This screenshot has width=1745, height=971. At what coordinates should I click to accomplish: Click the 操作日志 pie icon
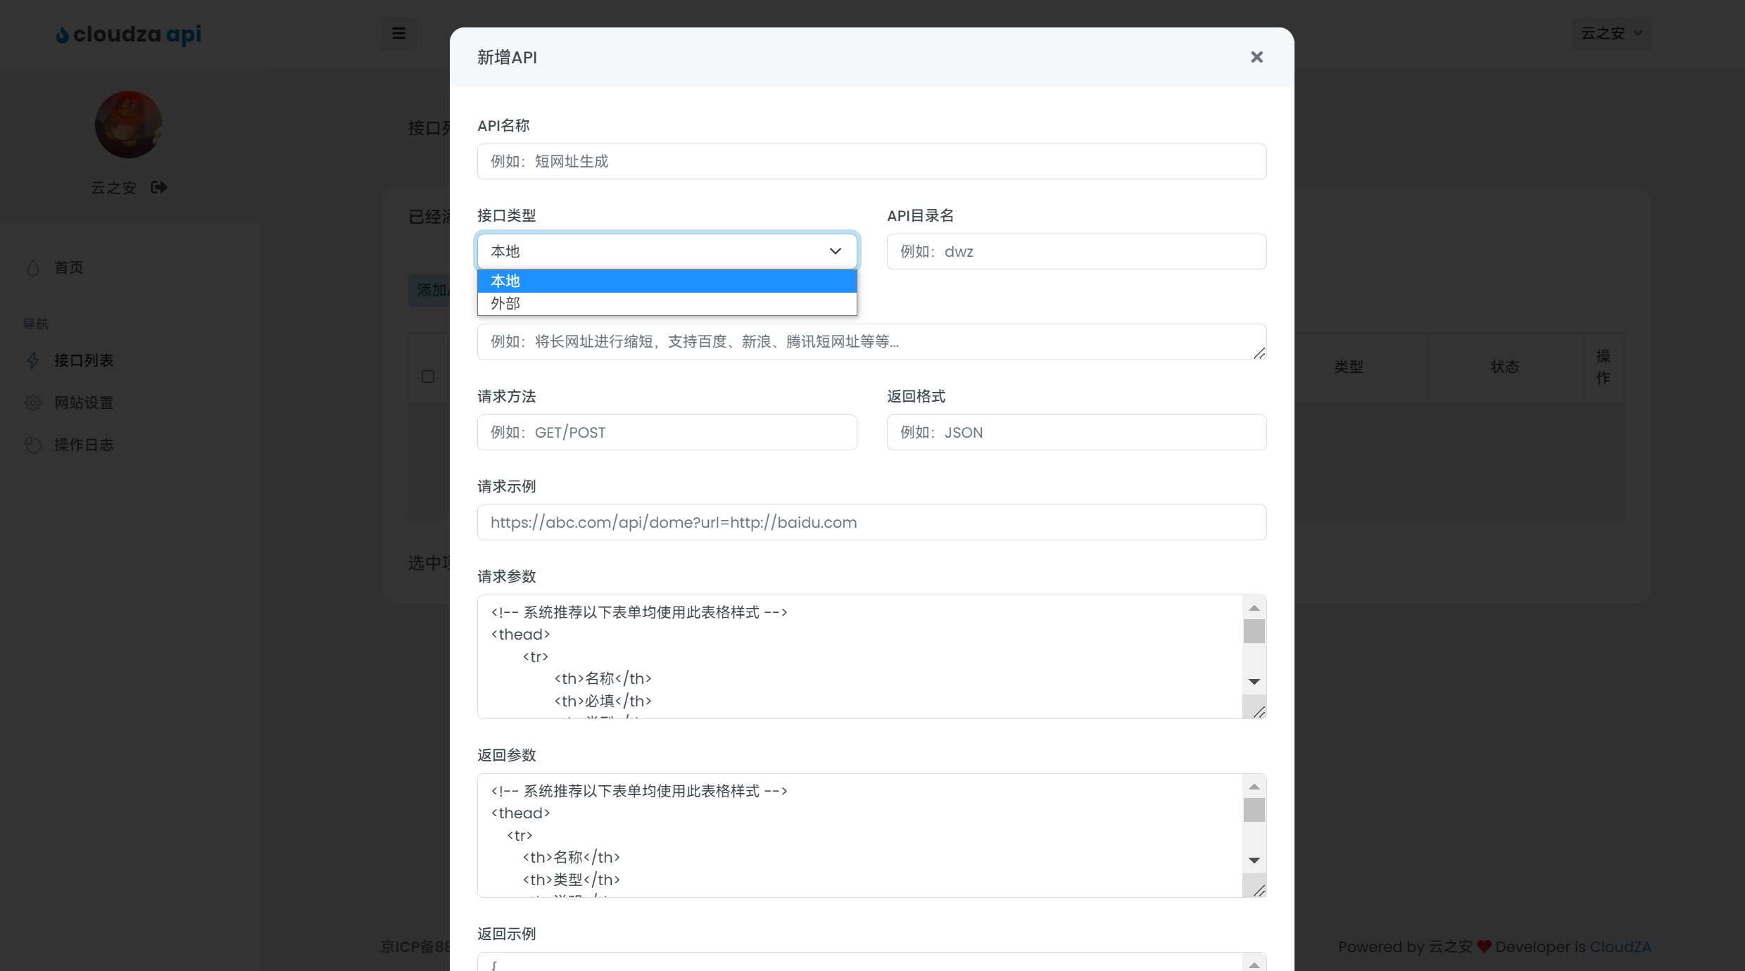click(x=32, y=445)
